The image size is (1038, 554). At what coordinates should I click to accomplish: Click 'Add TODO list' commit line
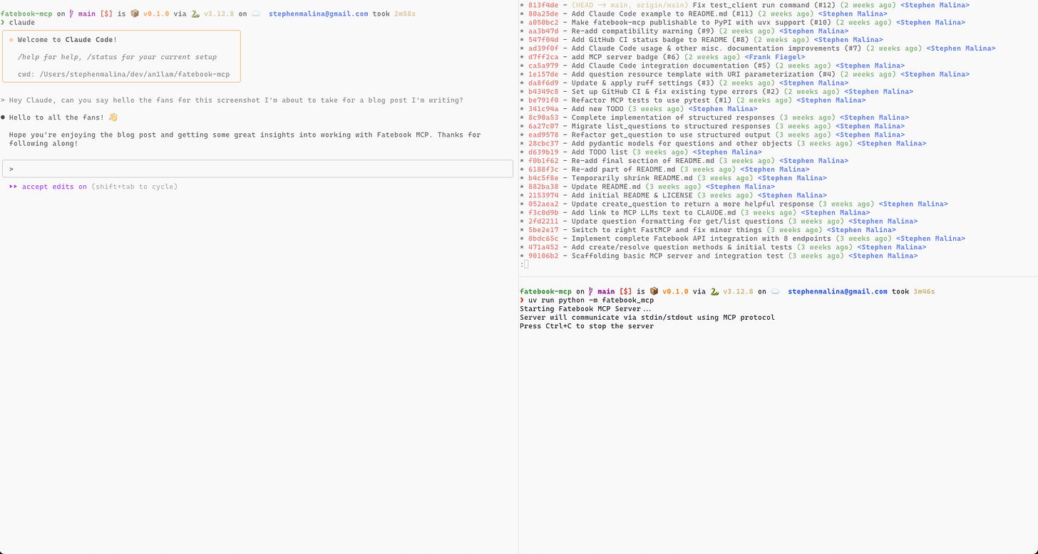600,152
